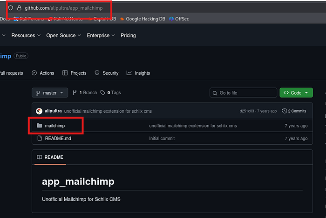Image resolution: width=326 pixels, height=218 pixels.
Task: Click the alipultra avatar image
Action: pyautogui.click(x=39, y=111)
